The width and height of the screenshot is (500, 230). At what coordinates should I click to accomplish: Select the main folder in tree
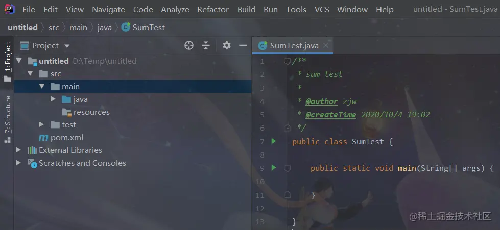click(133, 86)
